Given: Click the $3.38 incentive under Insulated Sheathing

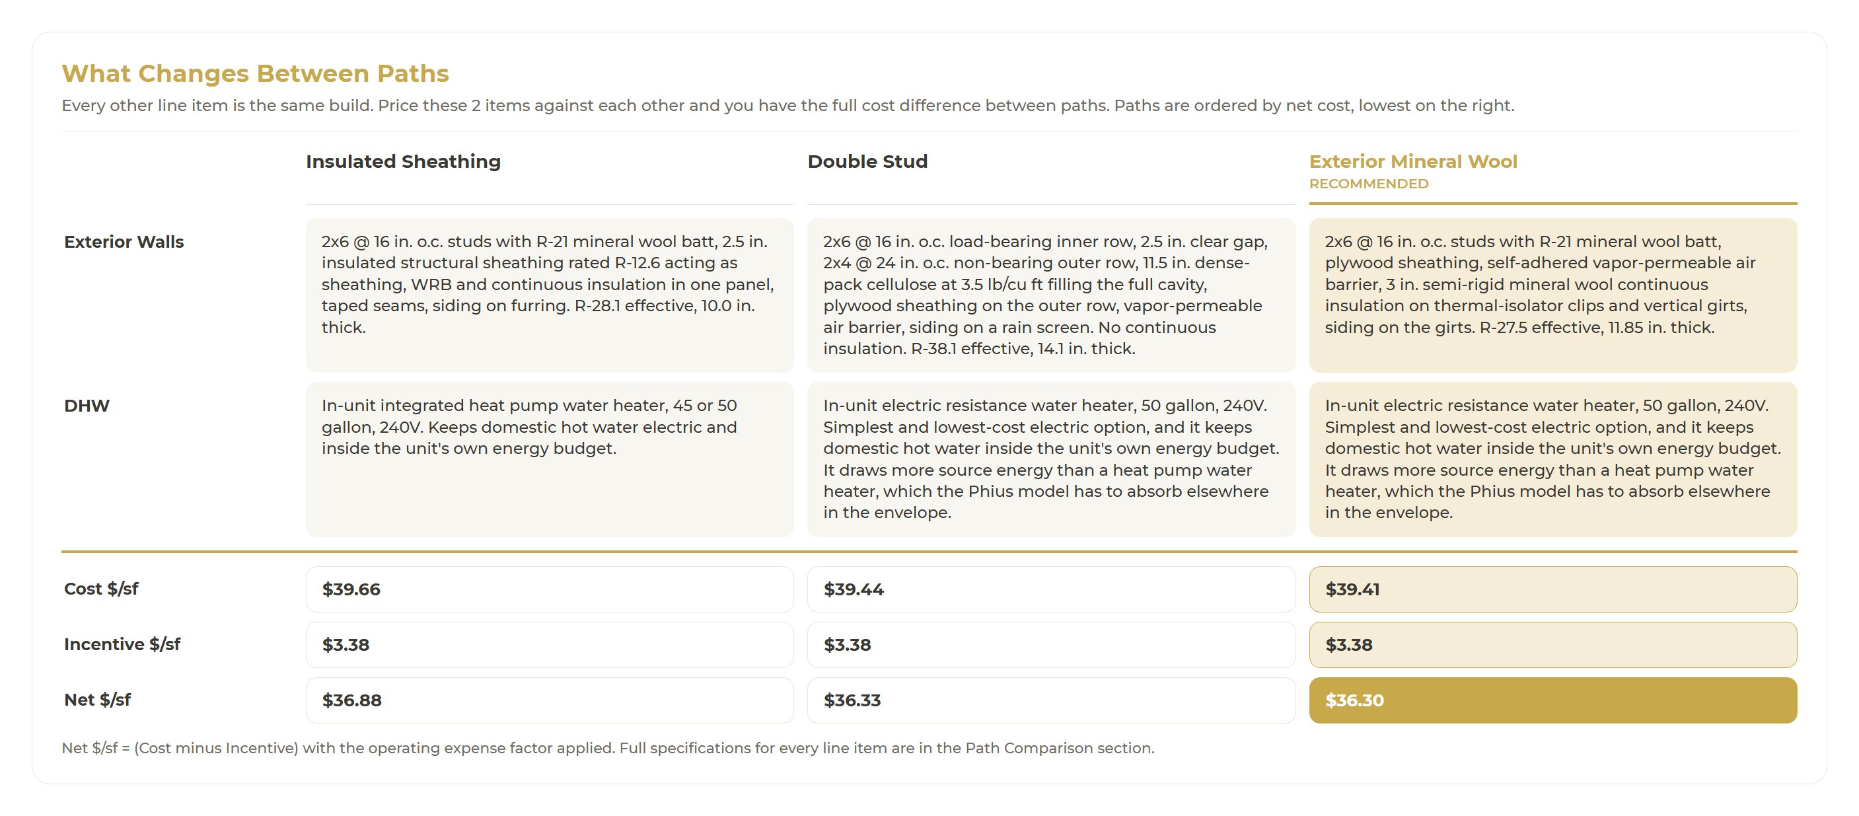Looking at the screenshot, I should (x=549, y=644).
